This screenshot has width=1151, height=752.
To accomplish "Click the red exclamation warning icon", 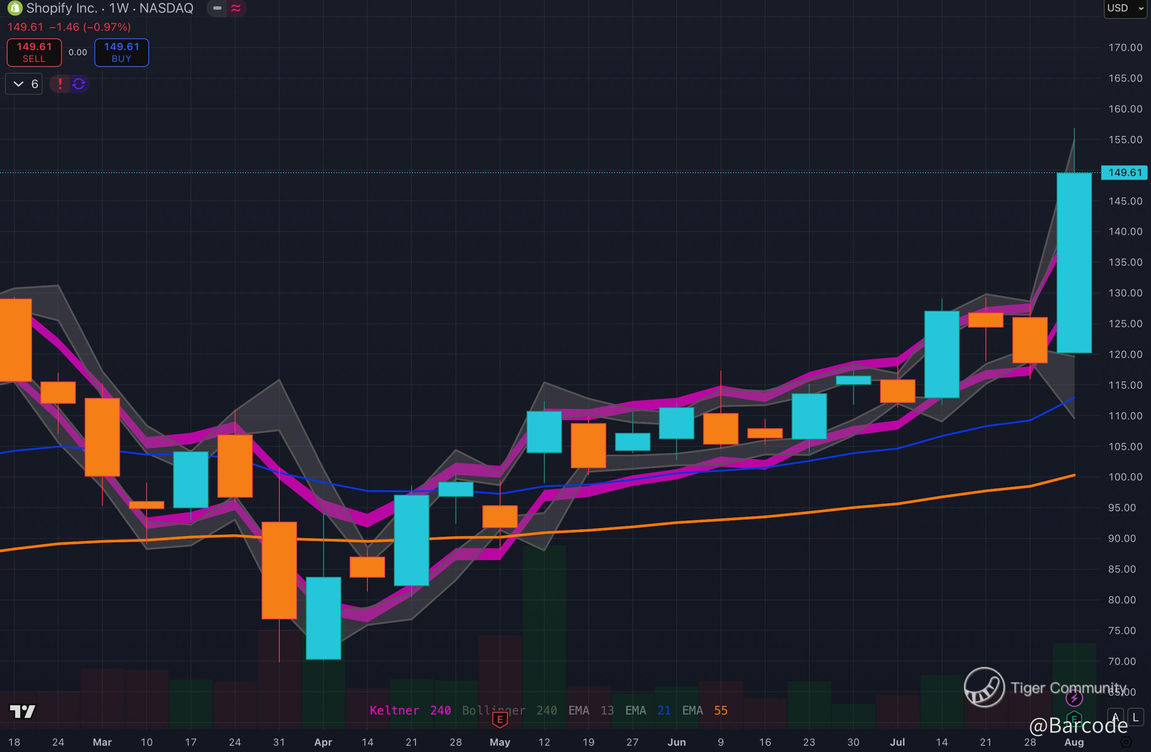I will point(60,84).
